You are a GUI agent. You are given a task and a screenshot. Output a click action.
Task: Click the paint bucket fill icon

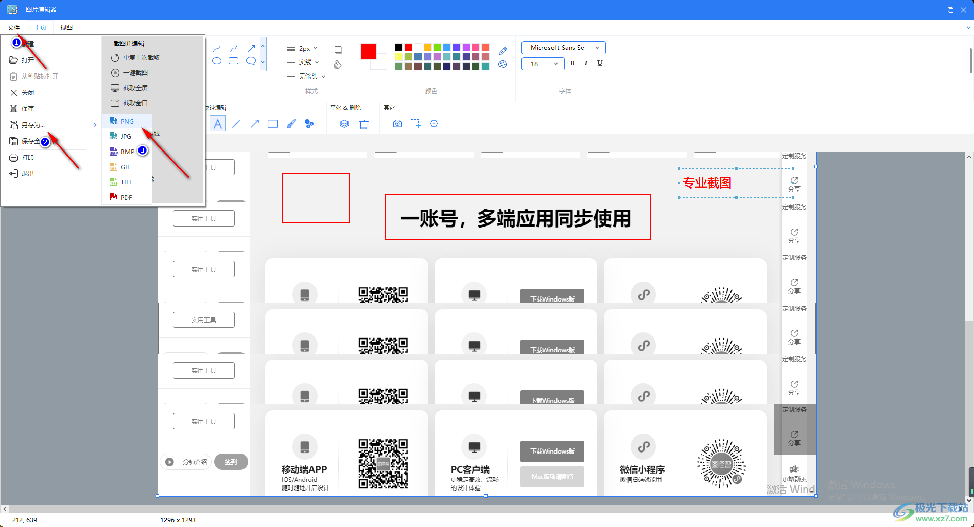[x=338, y=65]
